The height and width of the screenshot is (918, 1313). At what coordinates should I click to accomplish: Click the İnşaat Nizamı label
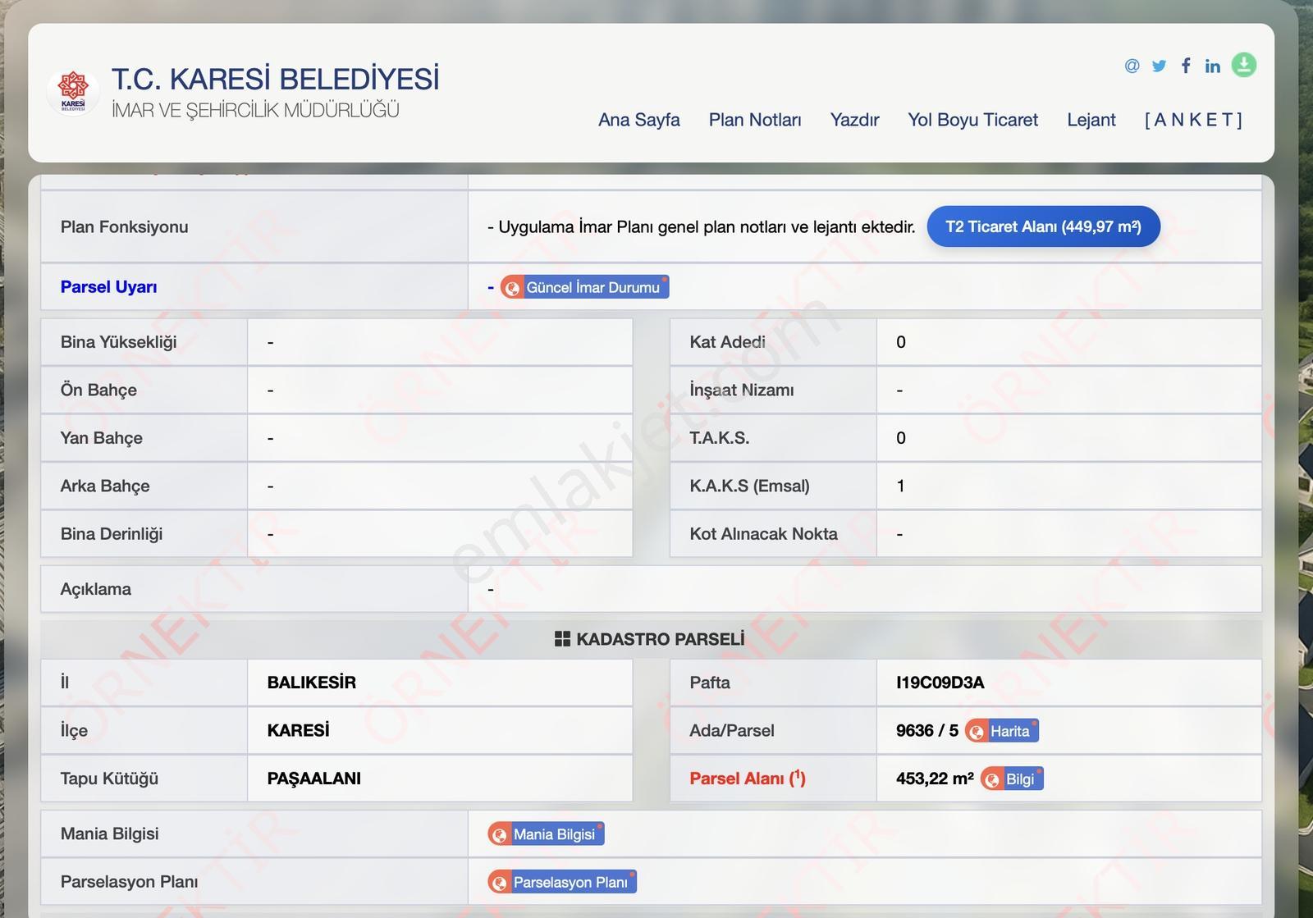(742, 390)
